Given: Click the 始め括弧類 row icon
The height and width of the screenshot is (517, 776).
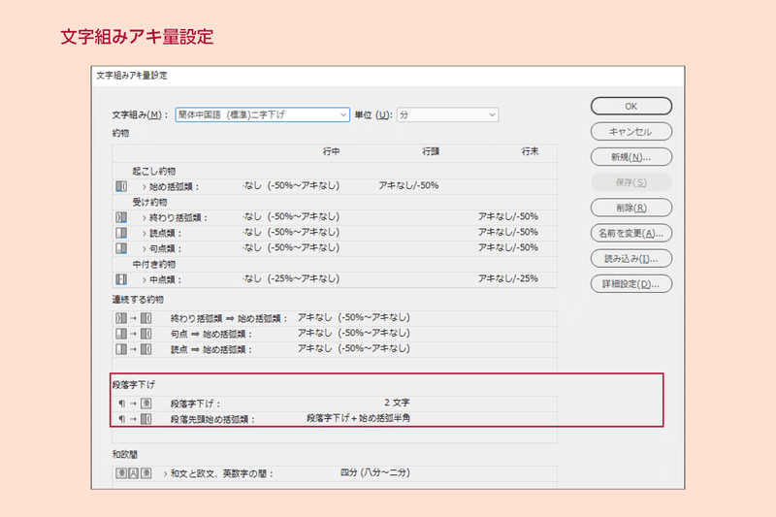Looking at the screenshot, I should coord(121,186).
